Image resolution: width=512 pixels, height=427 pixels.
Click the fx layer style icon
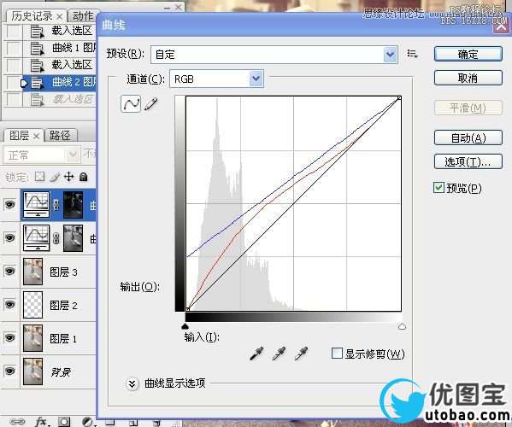pos(41,422)
